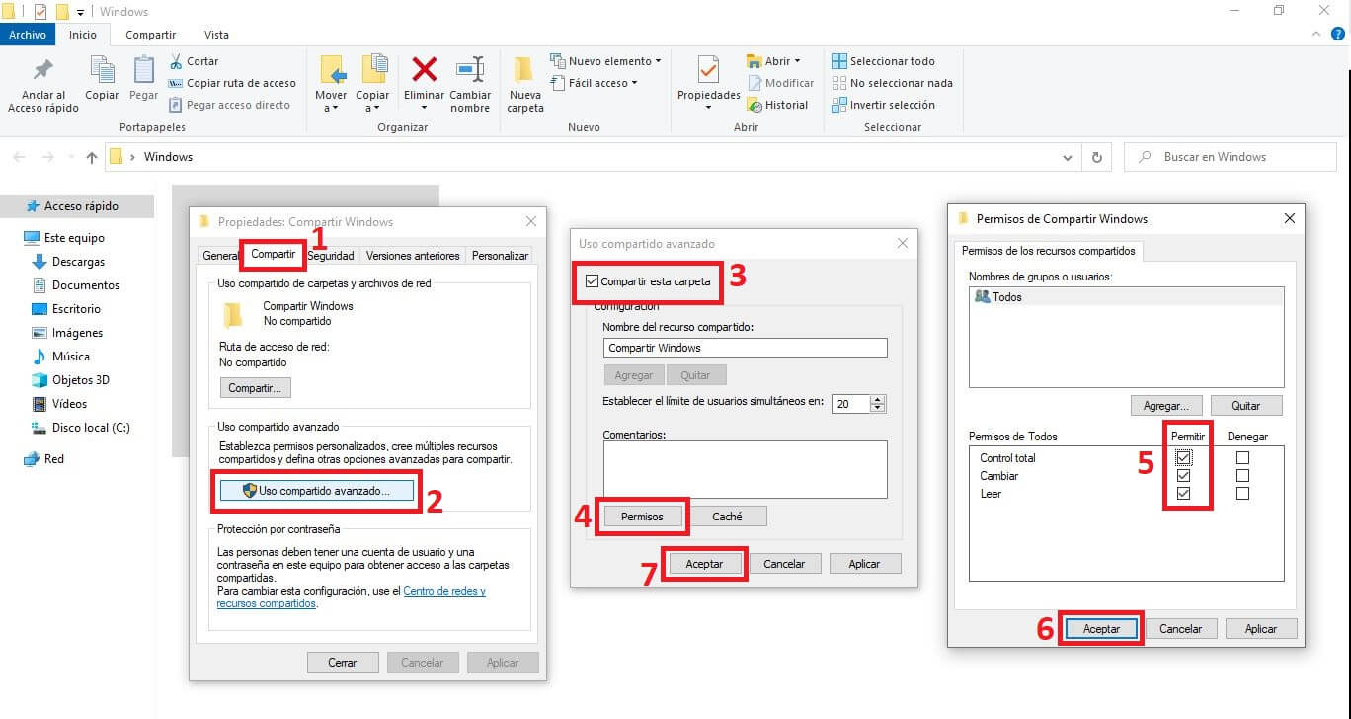Click Invertir selección
The image size is (1351, 719).
point(883,105)
